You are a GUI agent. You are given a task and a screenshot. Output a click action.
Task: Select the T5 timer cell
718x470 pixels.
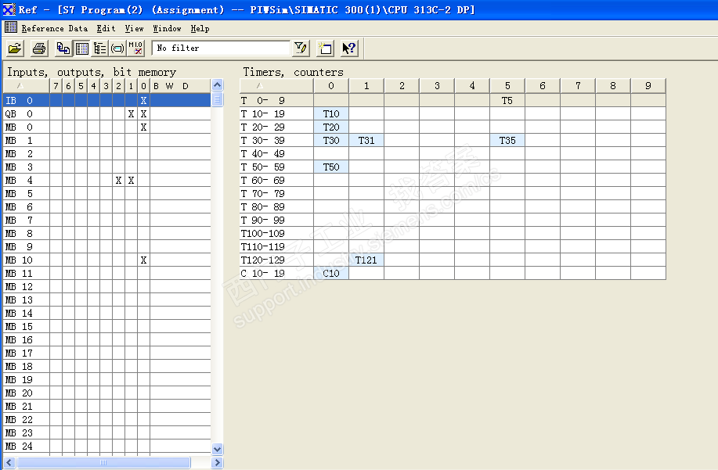pyautogui.click(x=507, y=101)
